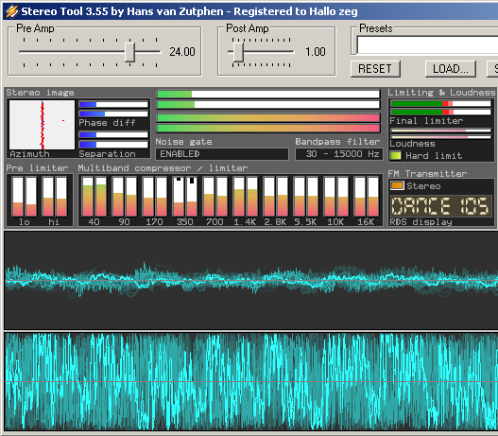Click the 10K band label
498x436 pixels.
pyautogui.click(x=335, y=222)
